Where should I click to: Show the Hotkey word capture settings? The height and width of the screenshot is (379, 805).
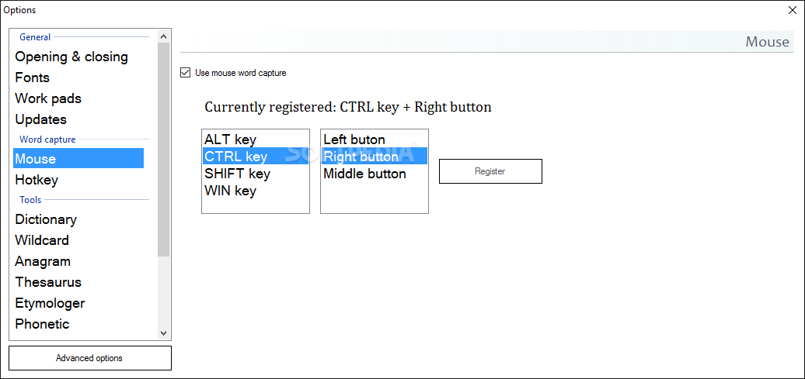click(x=37, y=180)
